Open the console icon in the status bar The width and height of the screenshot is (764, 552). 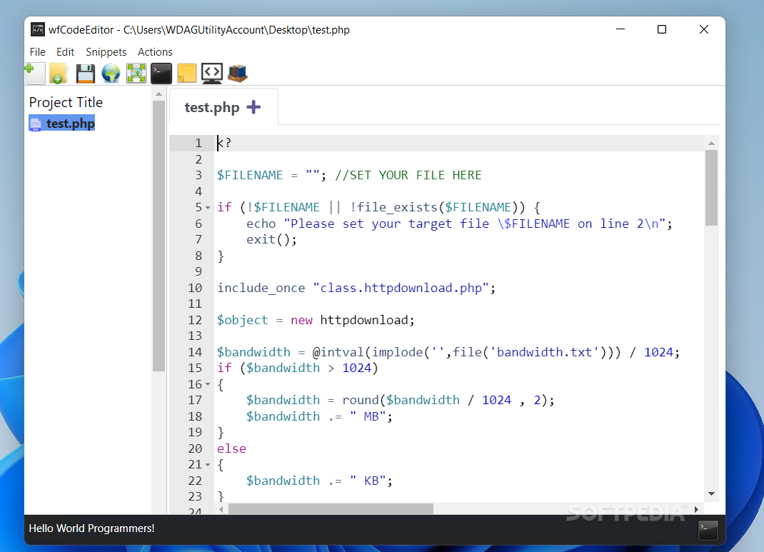point(708,531)
